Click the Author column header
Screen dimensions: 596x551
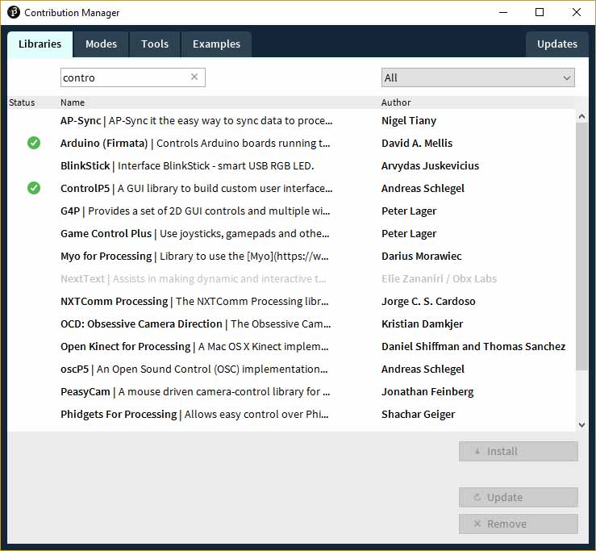(x=396, y=102)
